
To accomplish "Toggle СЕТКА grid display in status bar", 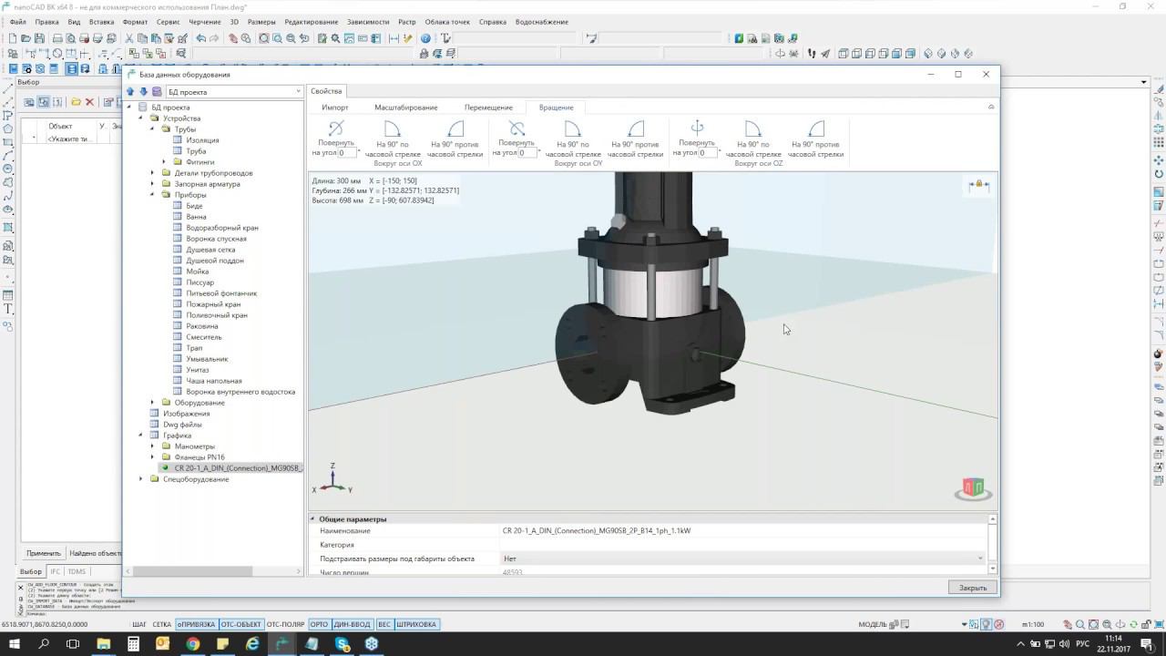I will (162, 624).
